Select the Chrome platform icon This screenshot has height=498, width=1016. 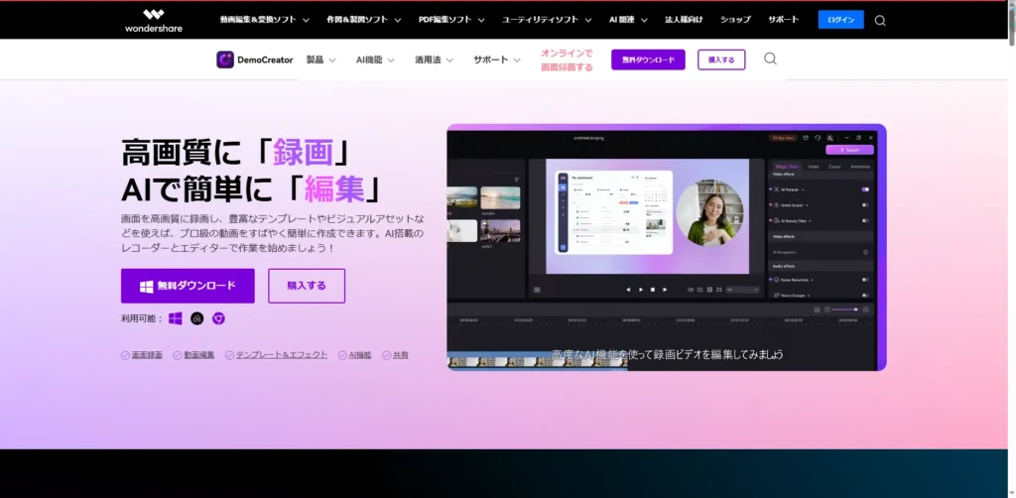tap(218, 318)
